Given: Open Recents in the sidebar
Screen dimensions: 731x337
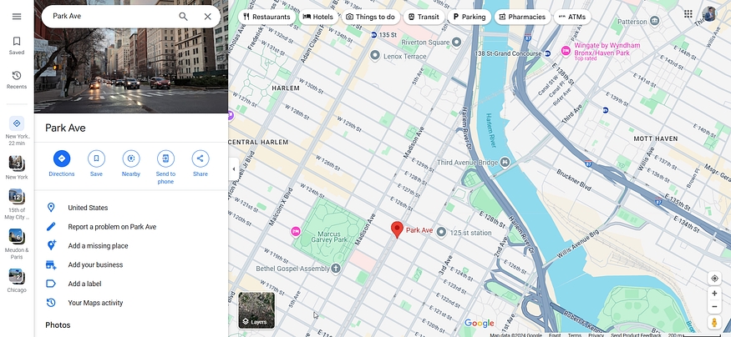Looking at the screenshot, I should (17, 79).
